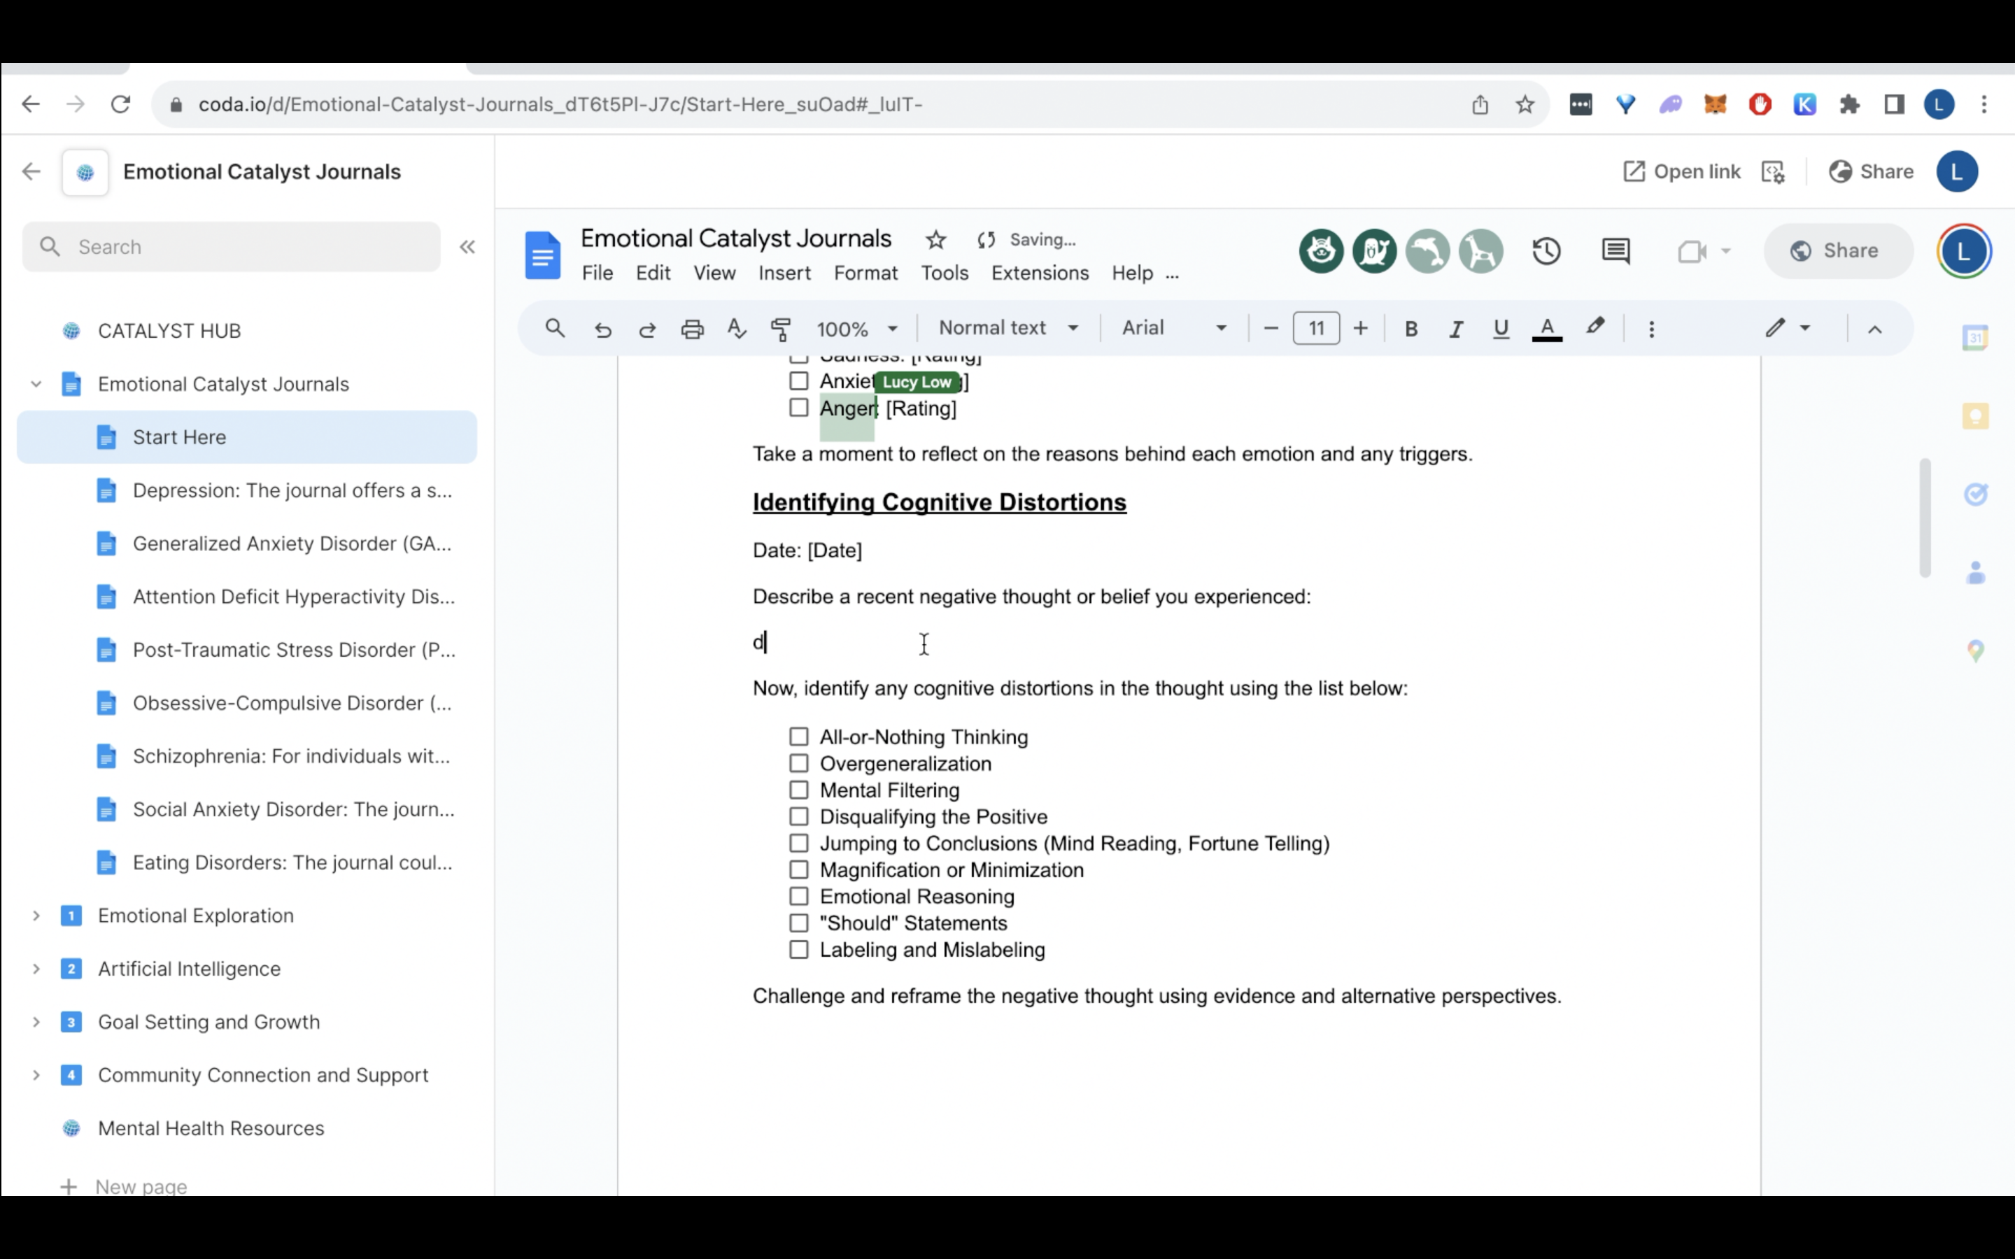The image size is (2015, 1259).
Task: Open the comments speech bubble icon
Action: (x=1615, y=252)
